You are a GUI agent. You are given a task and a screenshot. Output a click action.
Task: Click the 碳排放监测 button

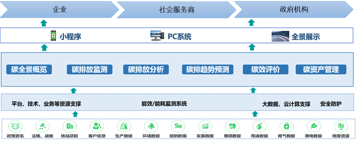click(90, 70)
